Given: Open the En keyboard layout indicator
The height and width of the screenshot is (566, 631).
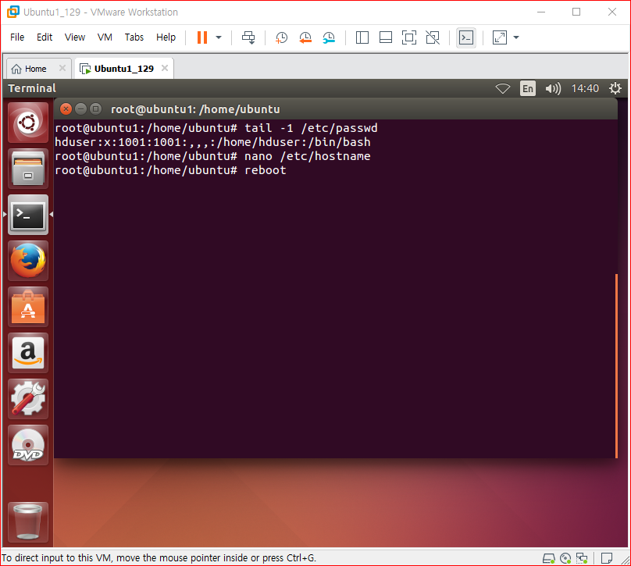Looking at the screenshot, I should (528, 88).
